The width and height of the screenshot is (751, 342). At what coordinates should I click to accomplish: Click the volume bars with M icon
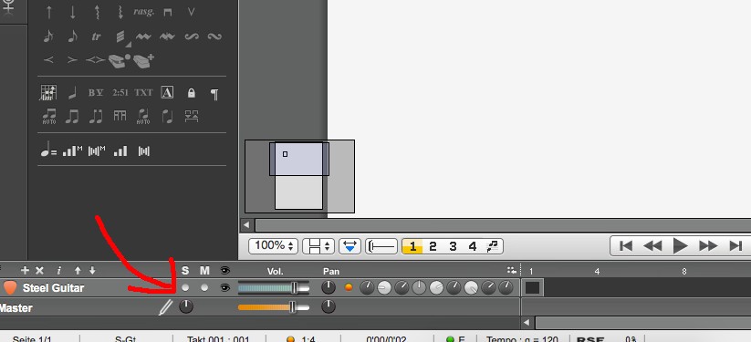click(x=73, y=151)
